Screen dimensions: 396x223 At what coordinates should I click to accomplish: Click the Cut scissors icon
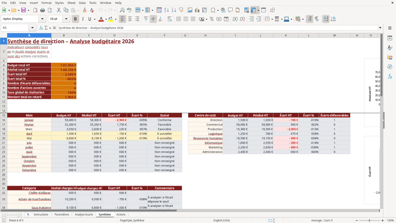[59, 10]
